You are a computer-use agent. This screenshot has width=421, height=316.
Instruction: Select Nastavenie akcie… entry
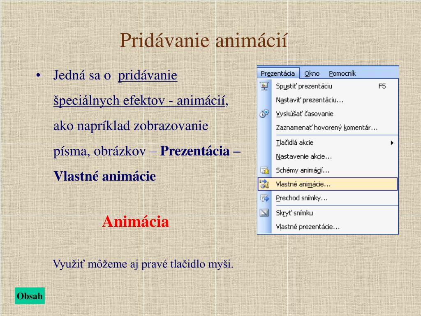pyautogui.click(x=328, y=156)
